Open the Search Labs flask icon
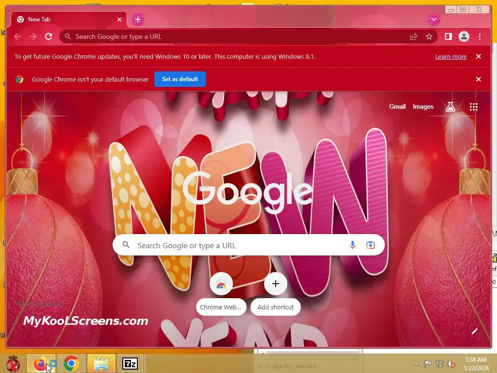 coord(450,107)
